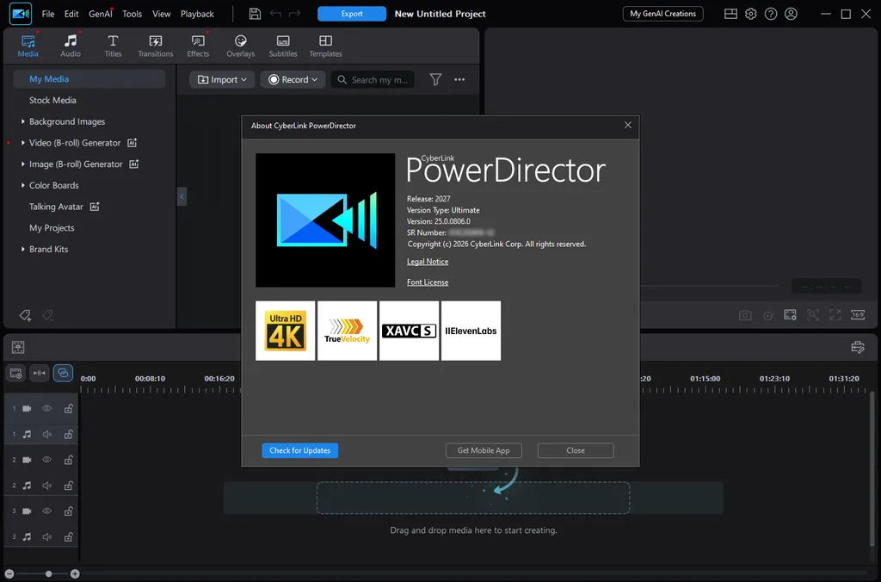The width and height of the screenshot is (881, 582).
Task: Click the redo arrow icon
Action: click(294, 14)
